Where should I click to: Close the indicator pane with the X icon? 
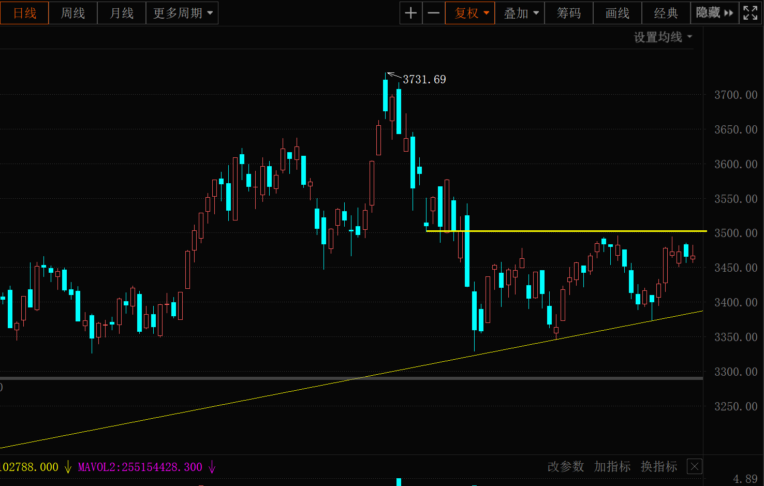(695, 467)
